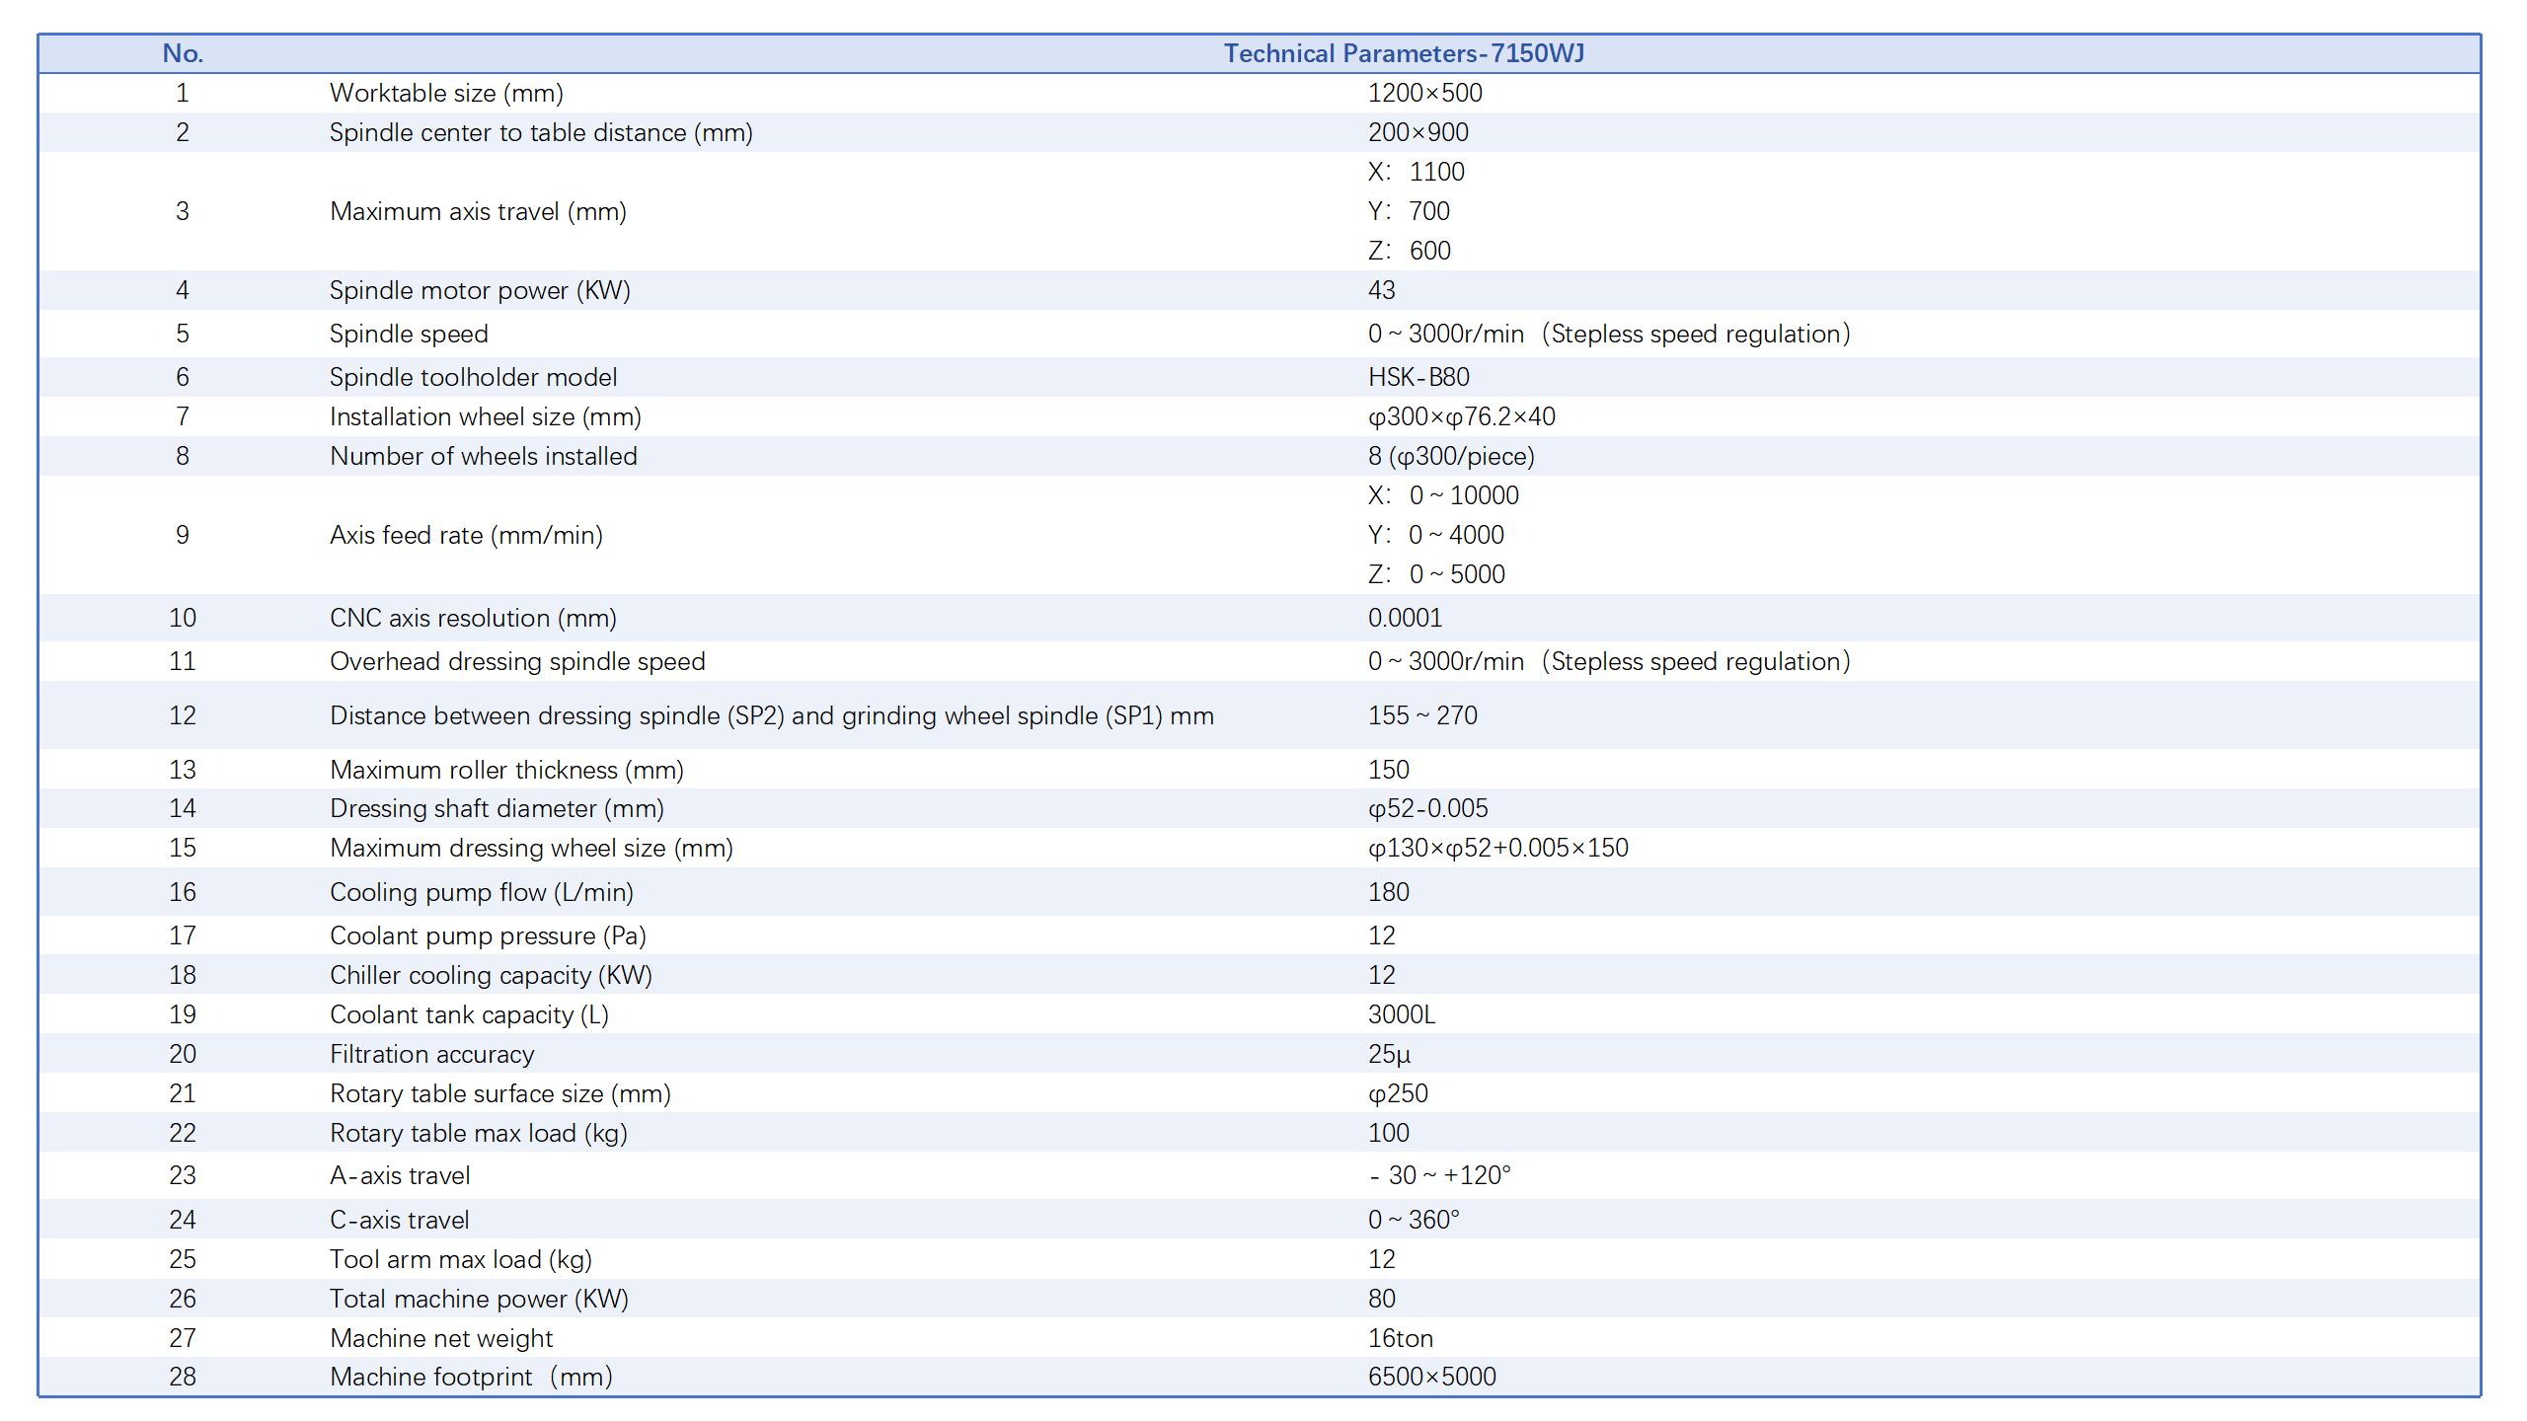Select the 'Overhead dressing spindle speed' row label
Viewport: 2527px width, 1421px height.
click(x=517, y=661)
